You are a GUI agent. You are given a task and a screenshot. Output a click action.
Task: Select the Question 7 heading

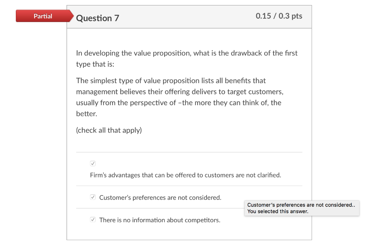click(x=97, y=18)
